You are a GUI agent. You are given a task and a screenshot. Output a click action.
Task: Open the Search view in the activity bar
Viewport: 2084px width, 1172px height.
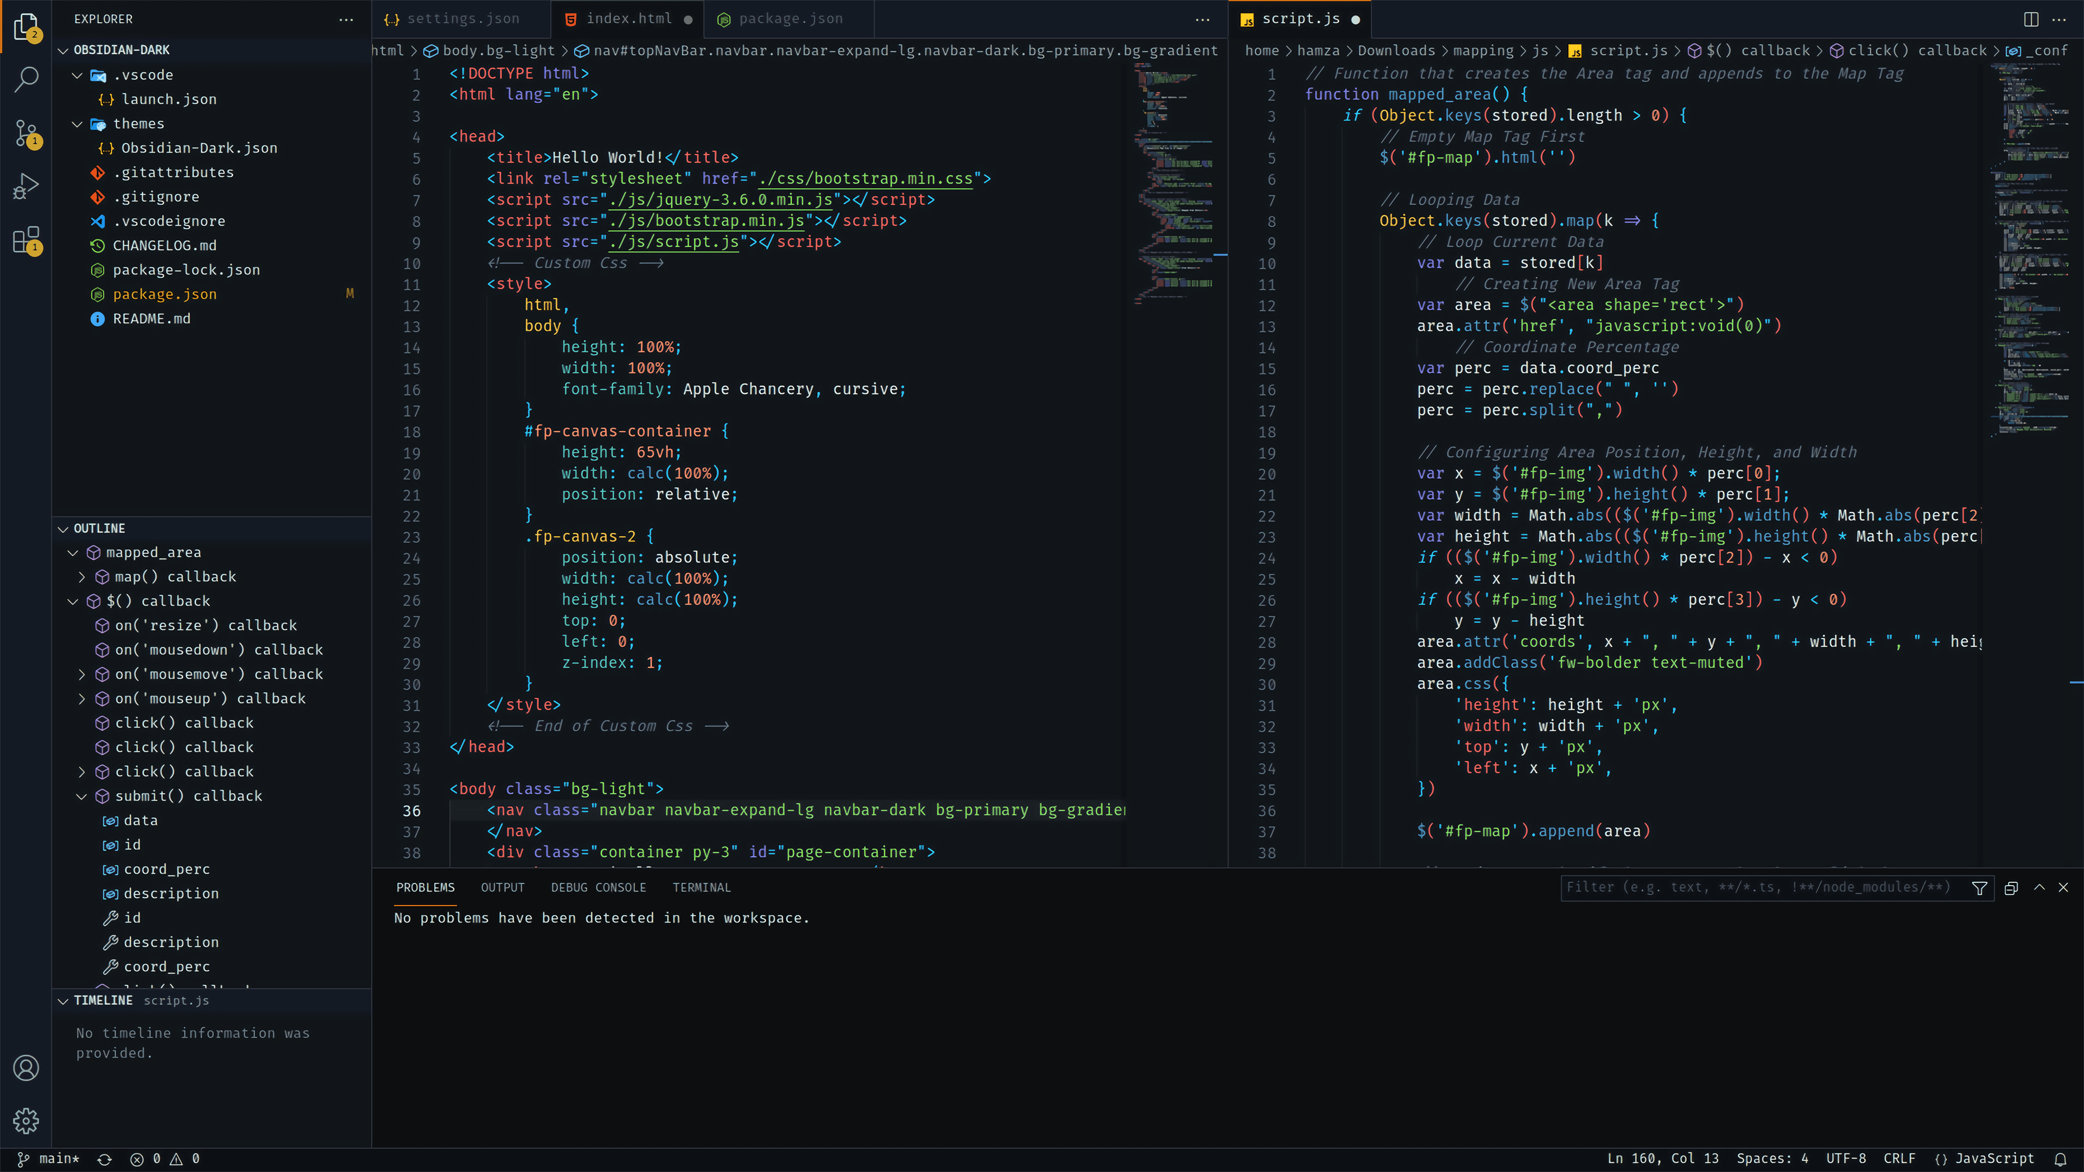(x=26, y=79)
